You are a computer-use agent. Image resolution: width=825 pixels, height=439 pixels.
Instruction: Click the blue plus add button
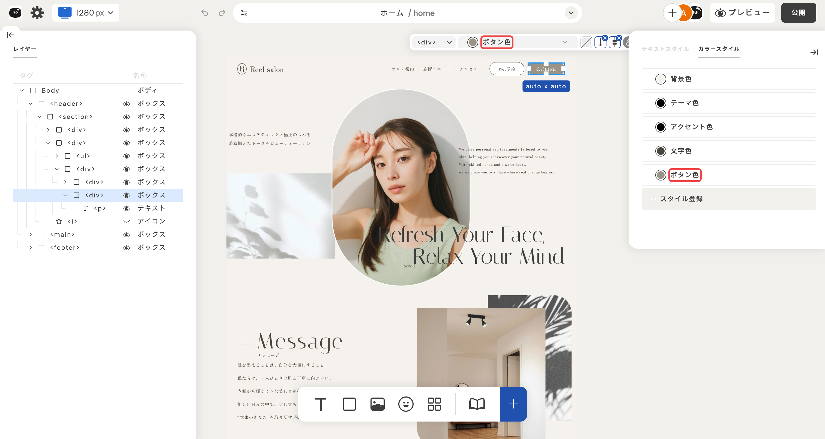tap(513, 404)
